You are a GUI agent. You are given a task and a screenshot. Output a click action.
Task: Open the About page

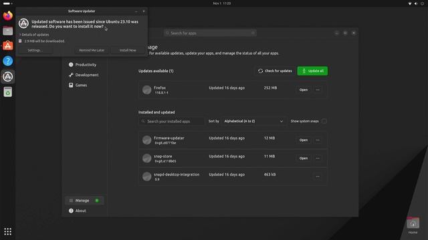[x=84, y=211]
